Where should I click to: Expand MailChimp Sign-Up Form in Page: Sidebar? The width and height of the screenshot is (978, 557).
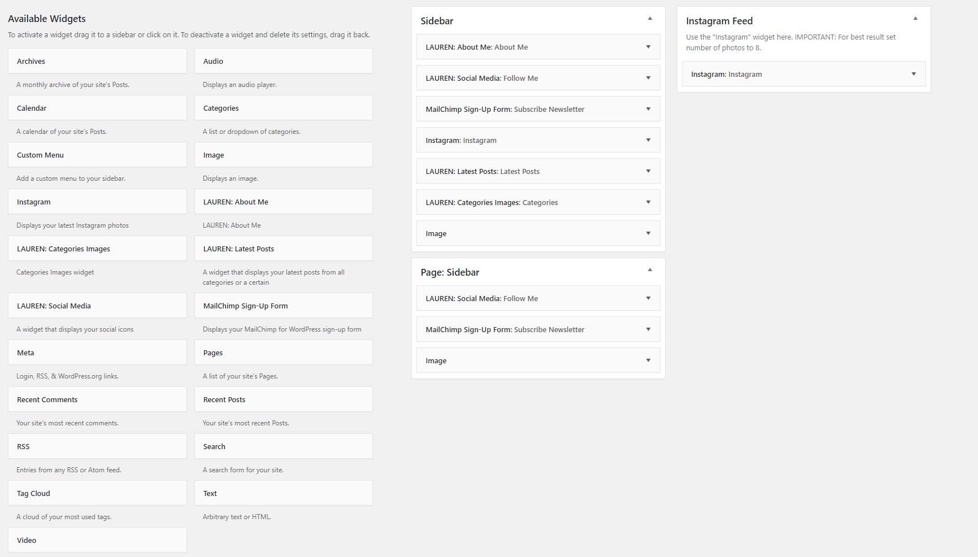point(648,329)
